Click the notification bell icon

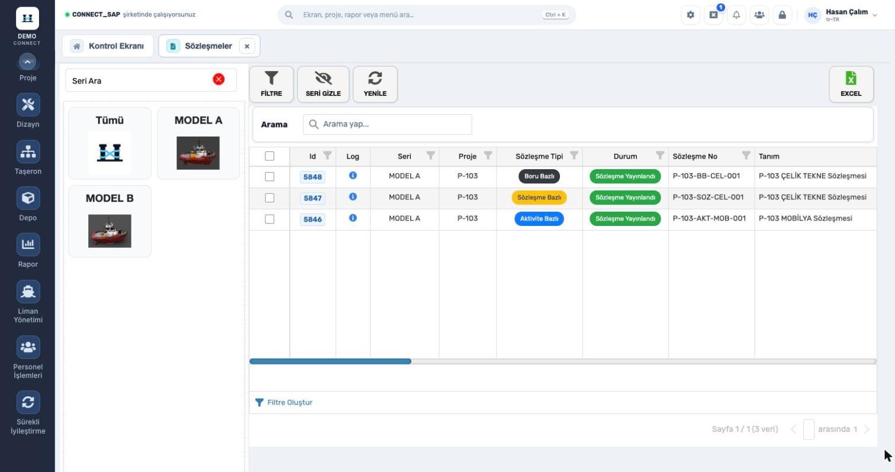point(736,15)
